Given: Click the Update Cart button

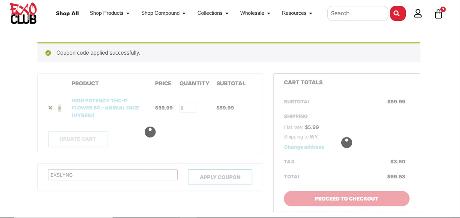Looking at the screenshot, I should 78,139.
